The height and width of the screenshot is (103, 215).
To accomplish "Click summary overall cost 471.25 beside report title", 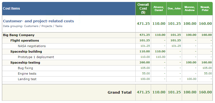I will pyautogui.click(x=143, y=24).
